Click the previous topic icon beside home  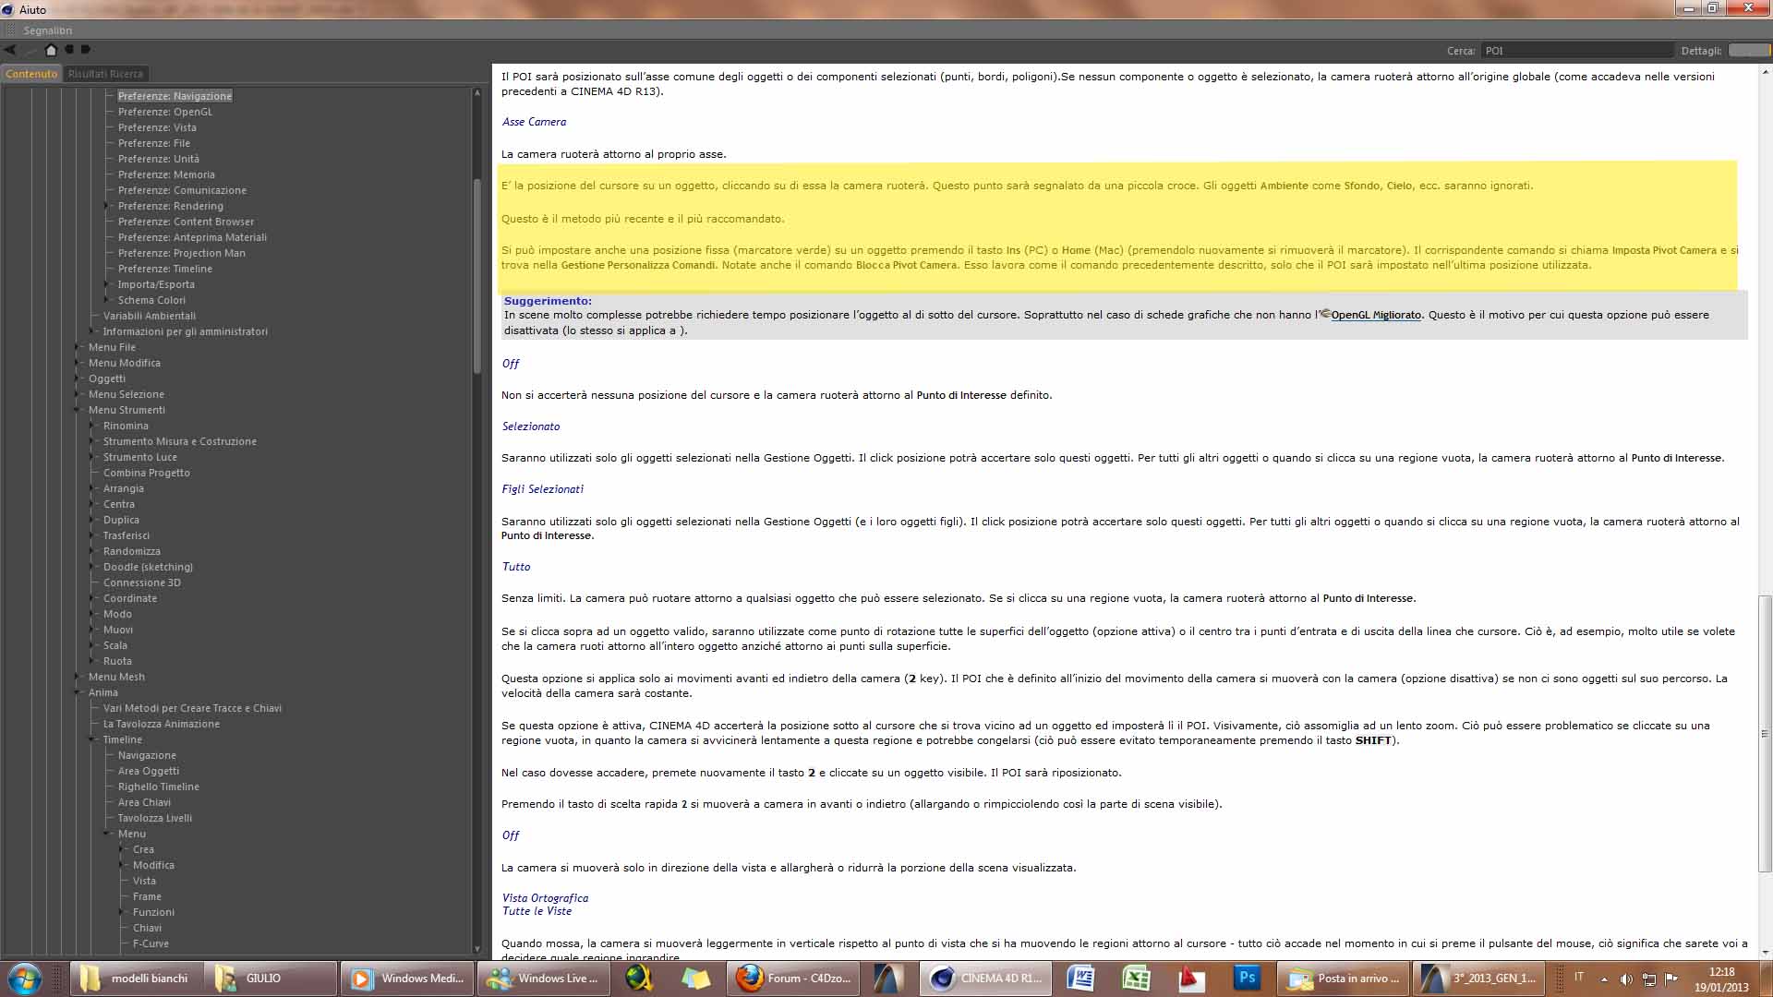pyautogui.click(x=69, y=50)
